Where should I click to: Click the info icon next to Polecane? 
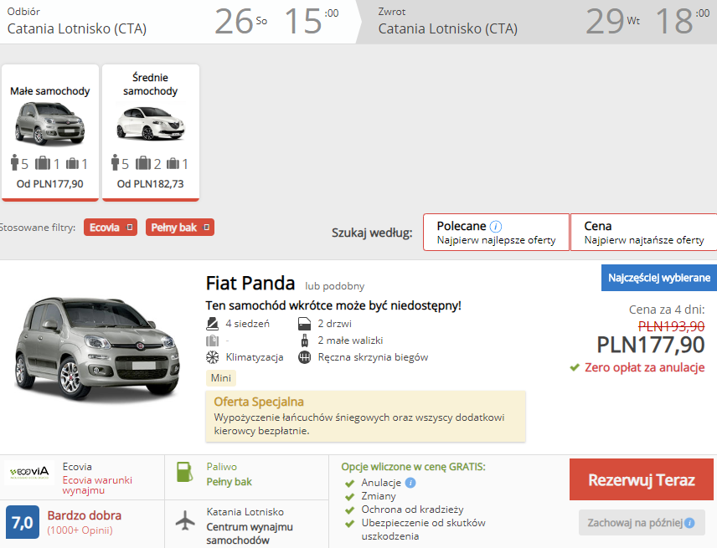496,227
